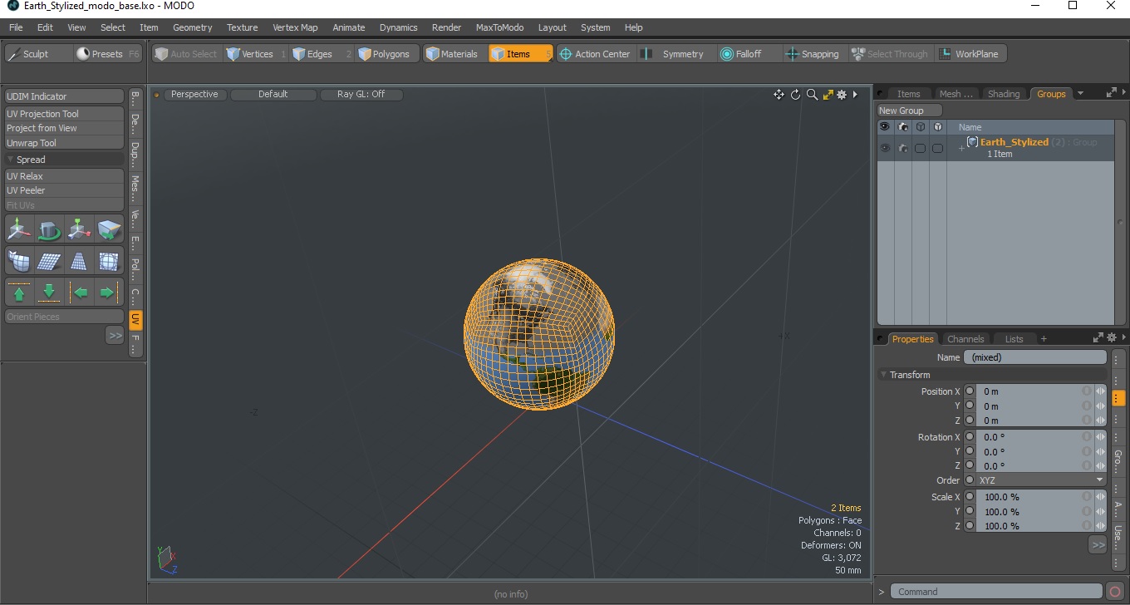Toggle second checkbox in Earth_Stylized row
Screen dimensions: 1130x605
coord(937,148)
